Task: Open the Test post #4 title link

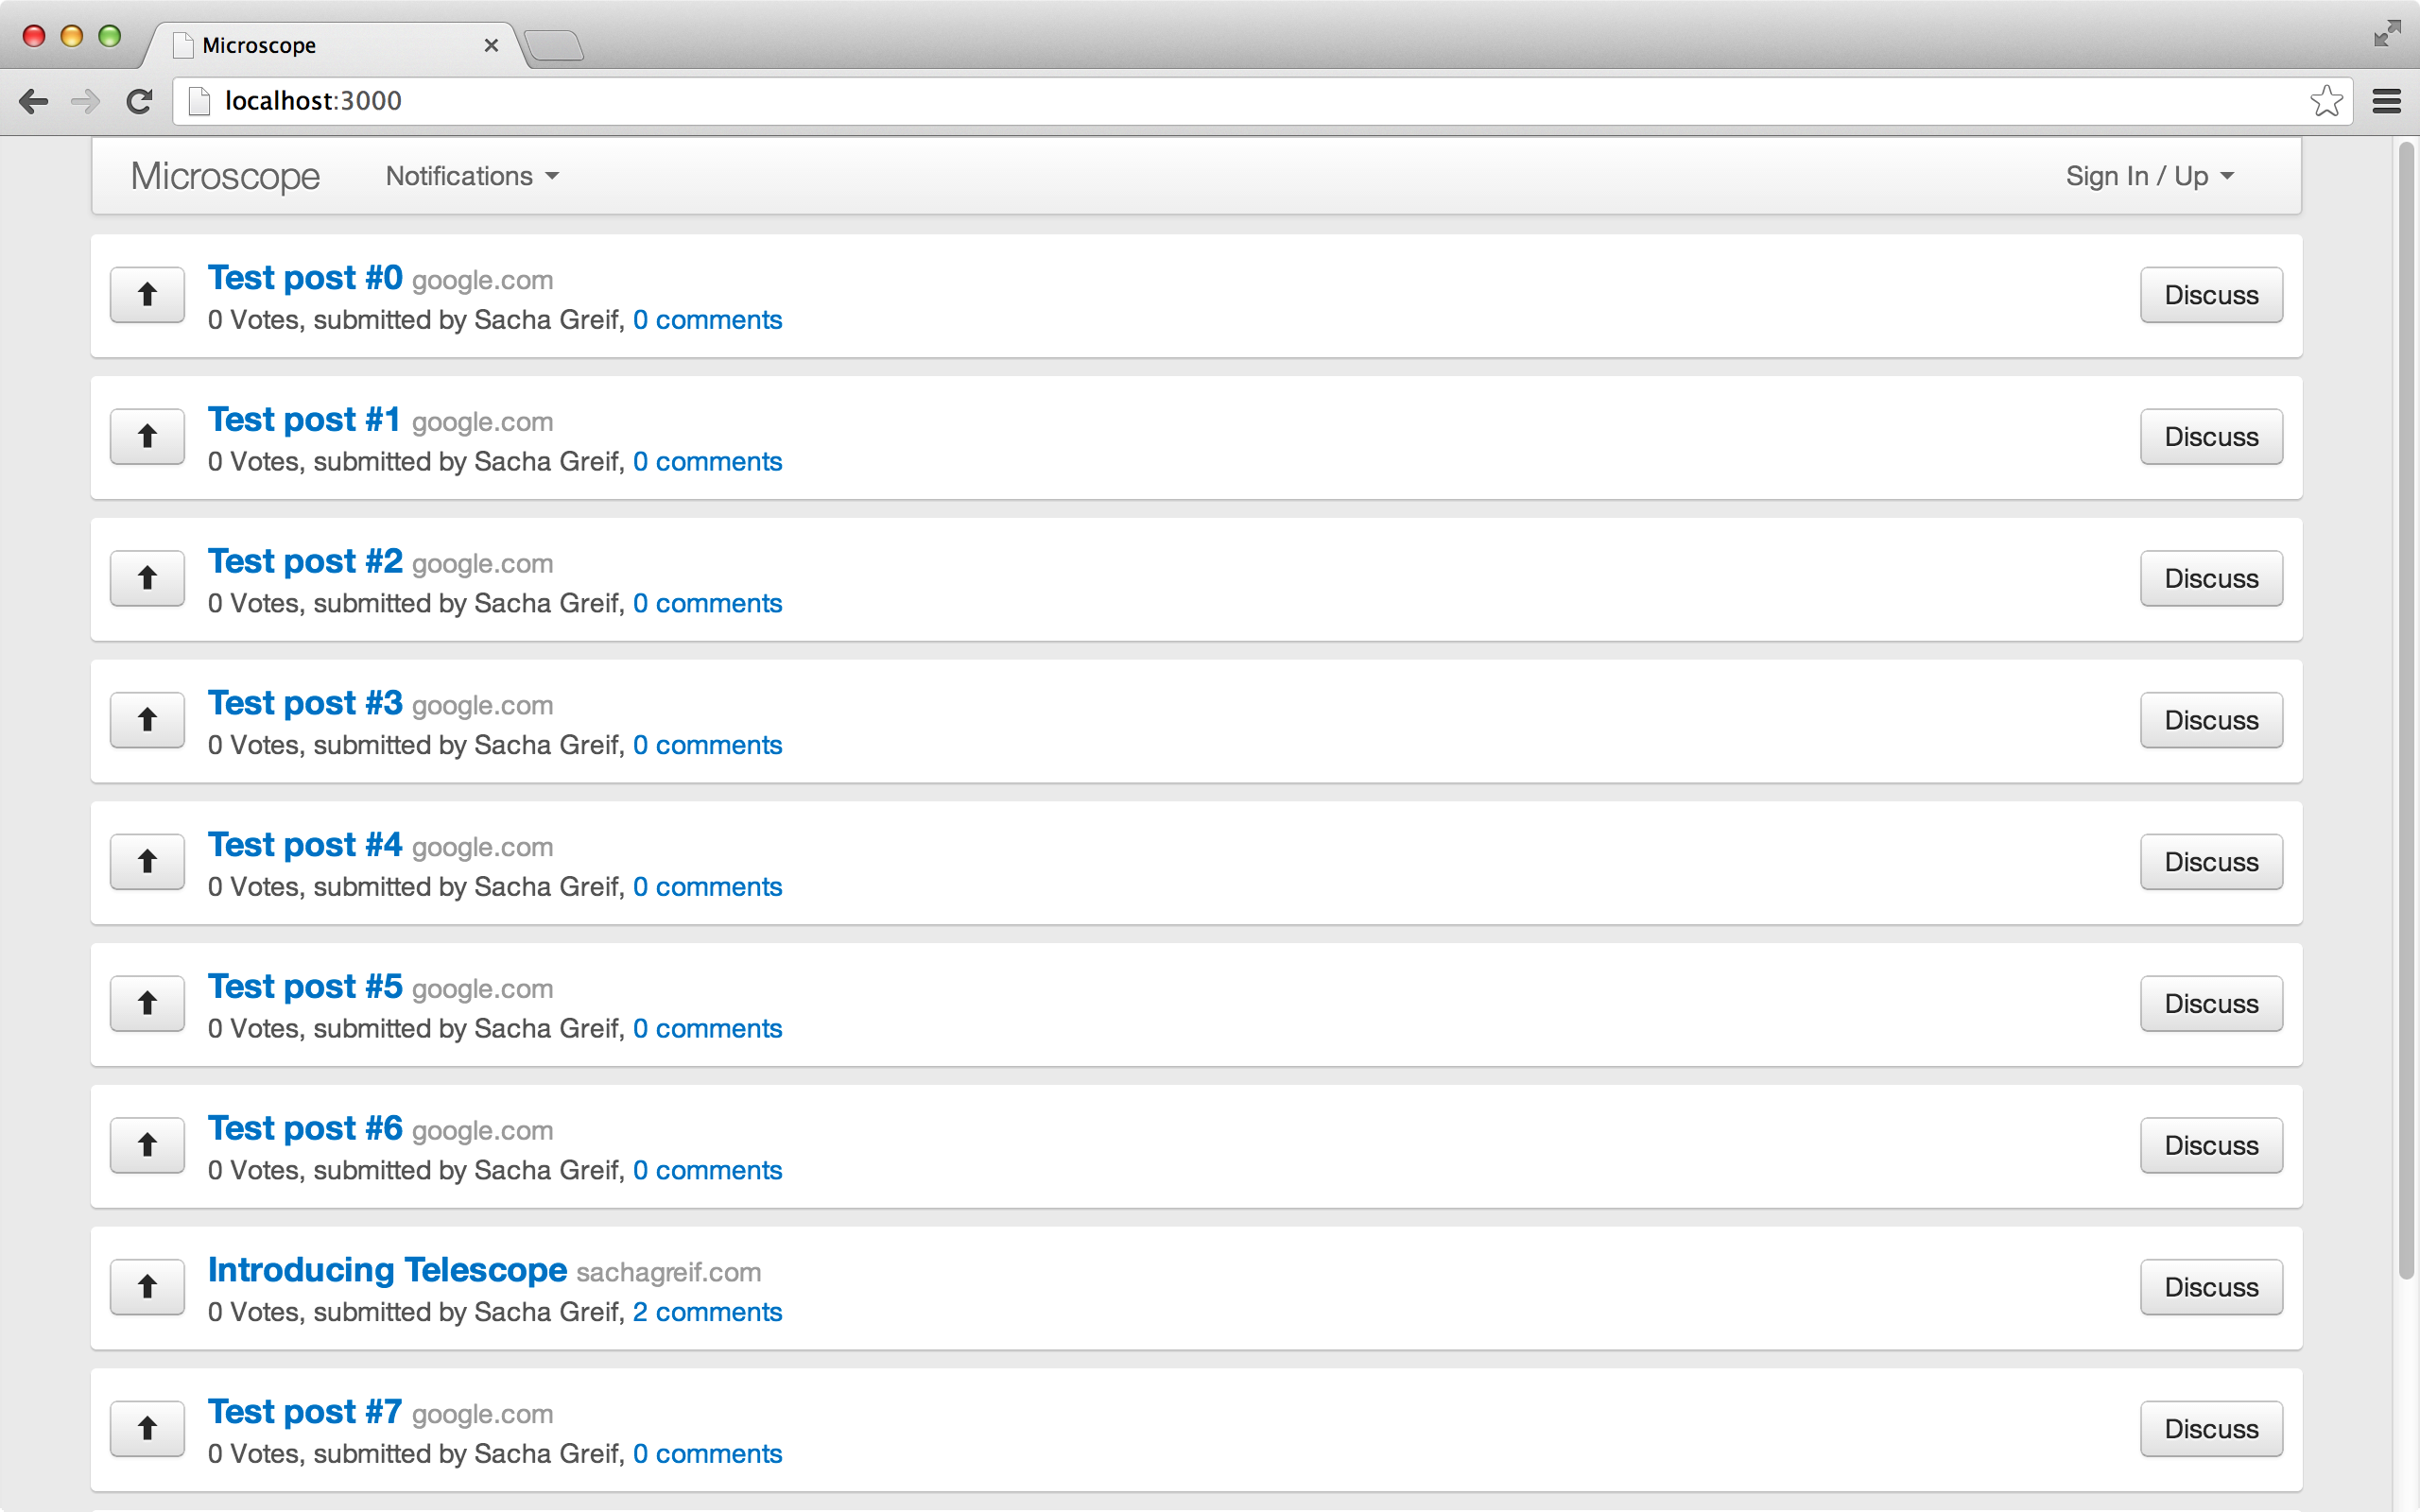Action: [x=305, y=845]
